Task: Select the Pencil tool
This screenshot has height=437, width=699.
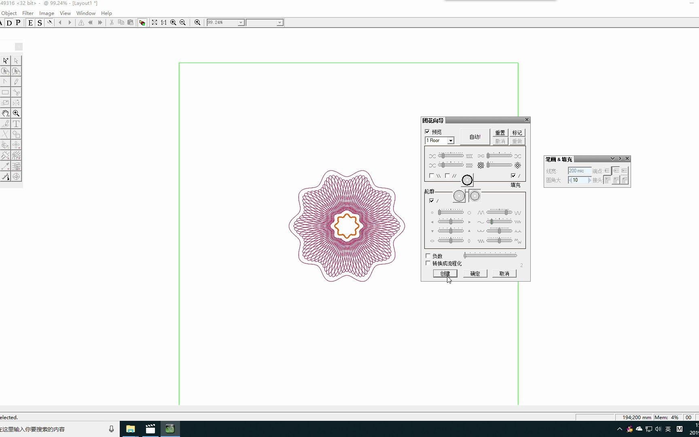Action: point(16,82)
